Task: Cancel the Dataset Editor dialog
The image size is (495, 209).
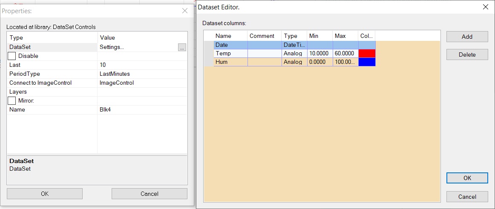Action: pyautogui.click(x=467, y=197)
